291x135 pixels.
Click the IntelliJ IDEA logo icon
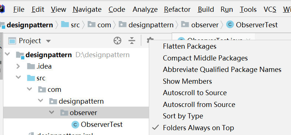[2, 9]
